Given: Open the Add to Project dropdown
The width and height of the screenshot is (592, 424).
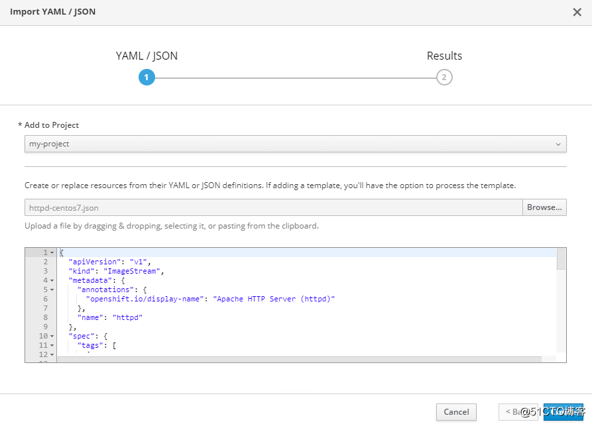Looking at the screenshot, I should [296, 144].
